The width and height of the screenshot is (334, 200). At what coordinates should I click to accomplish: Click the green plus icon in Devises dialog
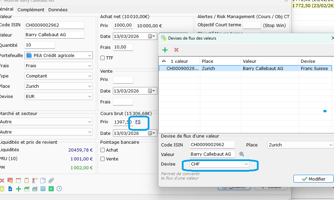pyautogui.click(x=165, y=50)
